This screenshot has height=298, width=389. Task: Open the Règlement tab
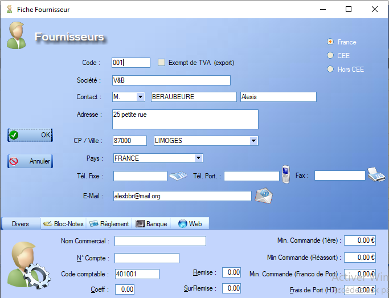point(110,224)
